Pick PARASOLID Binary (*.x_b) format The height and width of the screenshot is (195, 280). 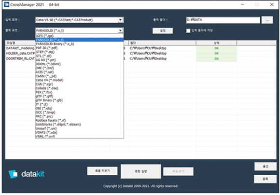pyautogui.click(x=80, y=44)
